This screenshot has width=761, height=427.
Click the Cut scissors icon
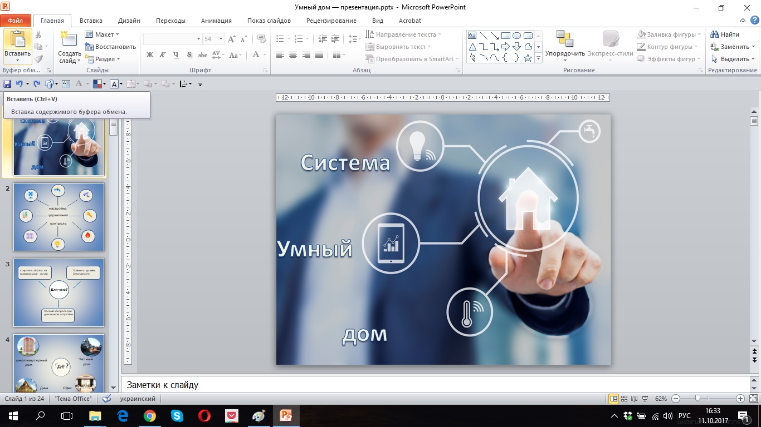(38, 34)
